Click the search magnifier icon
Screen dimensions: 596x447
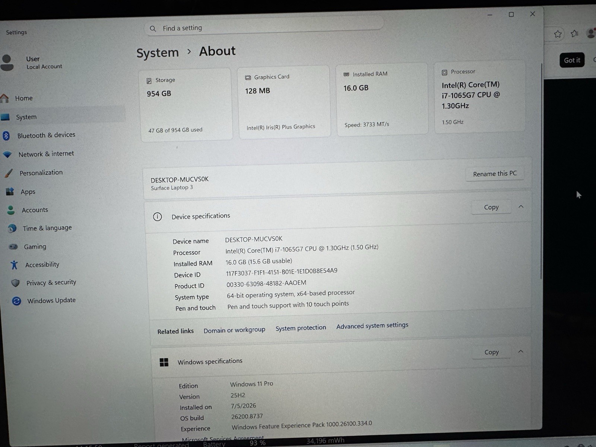153,29
